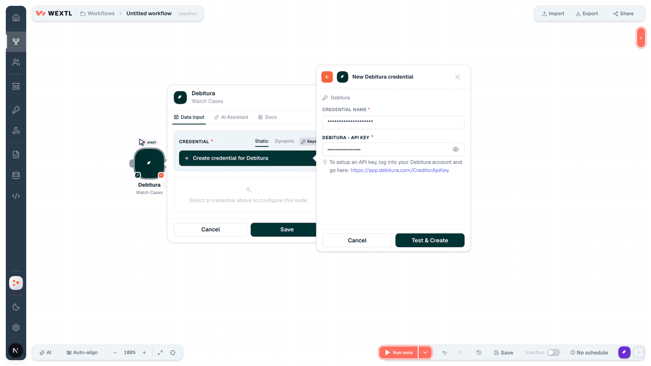Click the Test & Create button
The image size is (651, 366).
[x=430, y=240]
